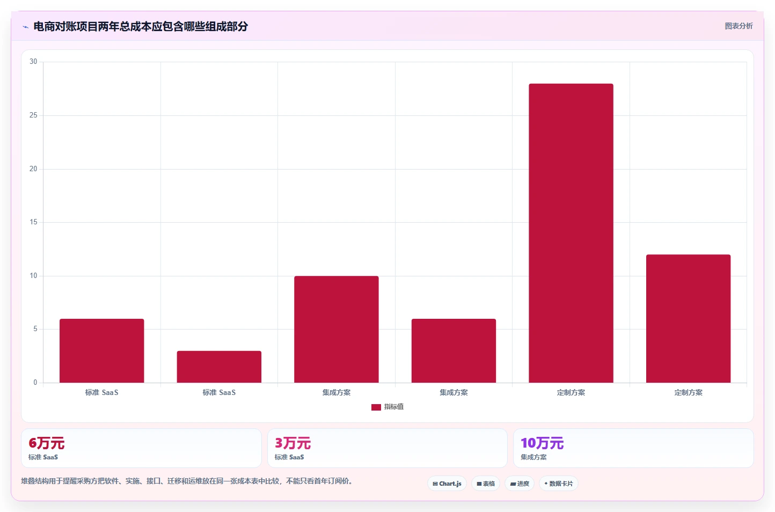
Task: Click the 标准 SaaS bar valued 3
Action: [219, 367]
